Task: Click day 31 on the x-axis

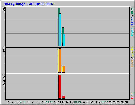Action: pos(127,102)
